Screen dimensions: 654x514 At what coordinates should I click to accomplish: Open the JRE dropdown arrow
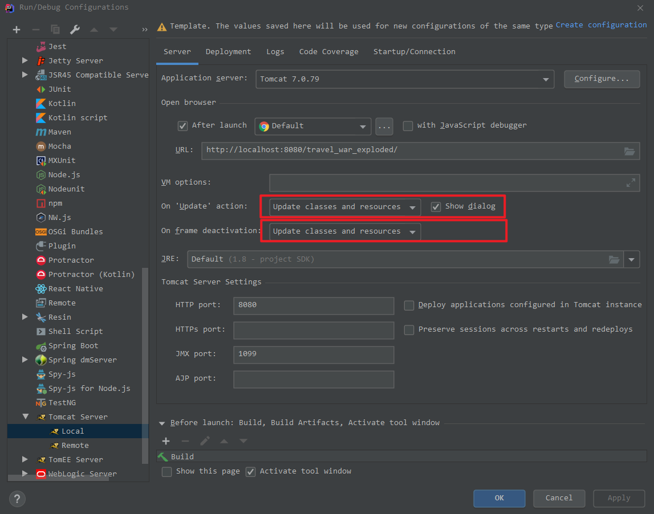(x=631, y=260)
